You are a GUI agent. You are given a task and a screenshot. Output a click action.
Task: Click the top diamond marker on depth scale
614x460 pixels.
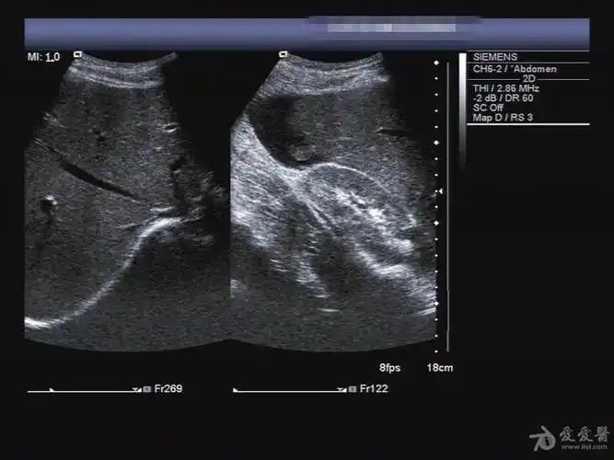pos(436,63)
